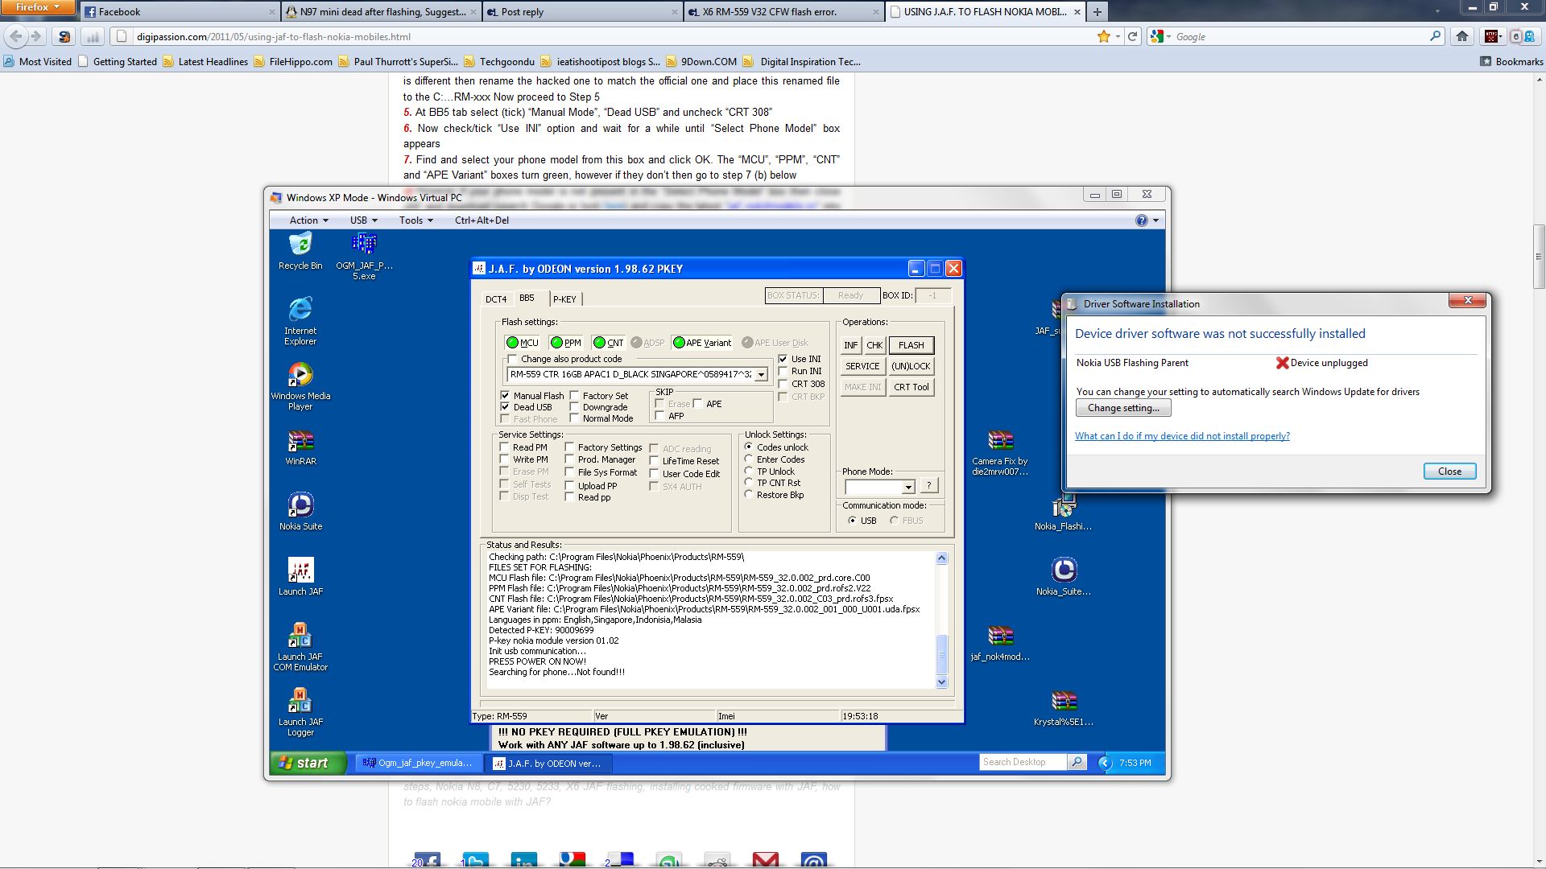
Task: Click the FLASH button
Action: (911, 345)
